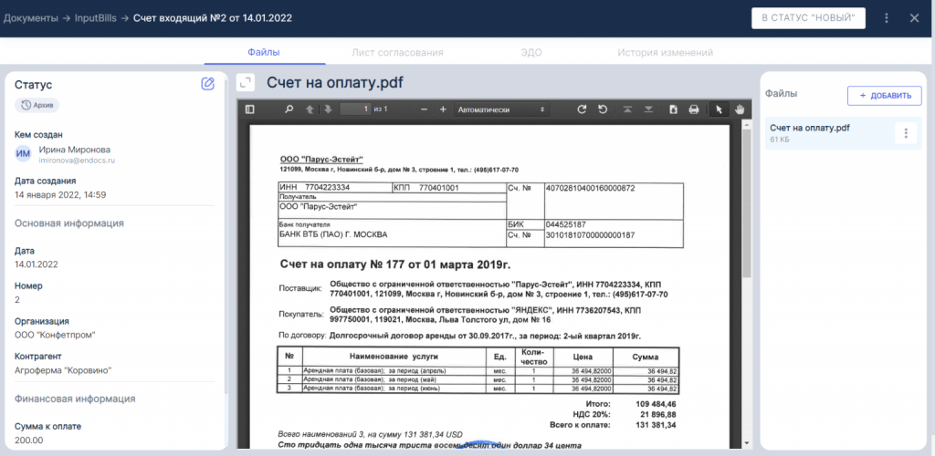Click creation date 14 января 2022, 14:59
This screenshot has width=935, height=456.
pyautogui.click(x=60, y=194)
